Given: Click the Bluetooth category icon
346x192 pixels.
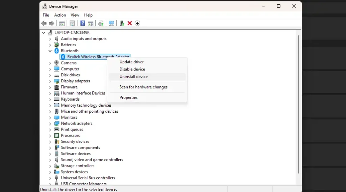Looking at the screenshot, I should [56, 51].
